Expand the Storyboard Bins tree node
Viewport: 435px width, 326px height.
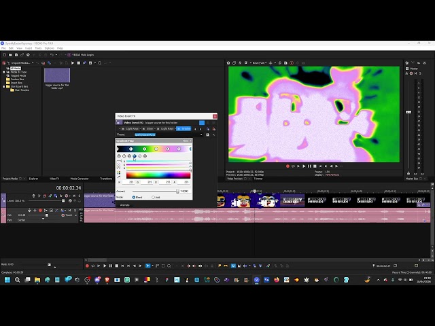pyautogui.click(x=4, y=86)
